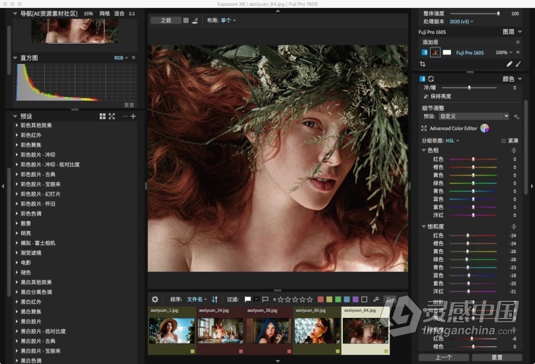This screenshot has height=364, width=535.
Task: Open the histogram RGB dropdown
Action: (x=121, y=58)
